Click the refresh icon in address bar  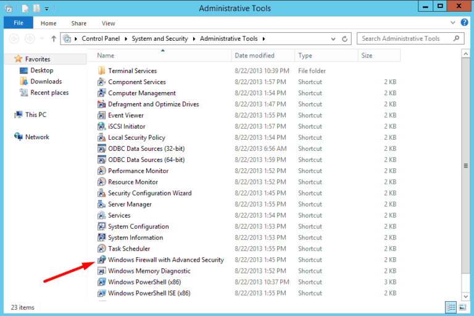[344, 39]
